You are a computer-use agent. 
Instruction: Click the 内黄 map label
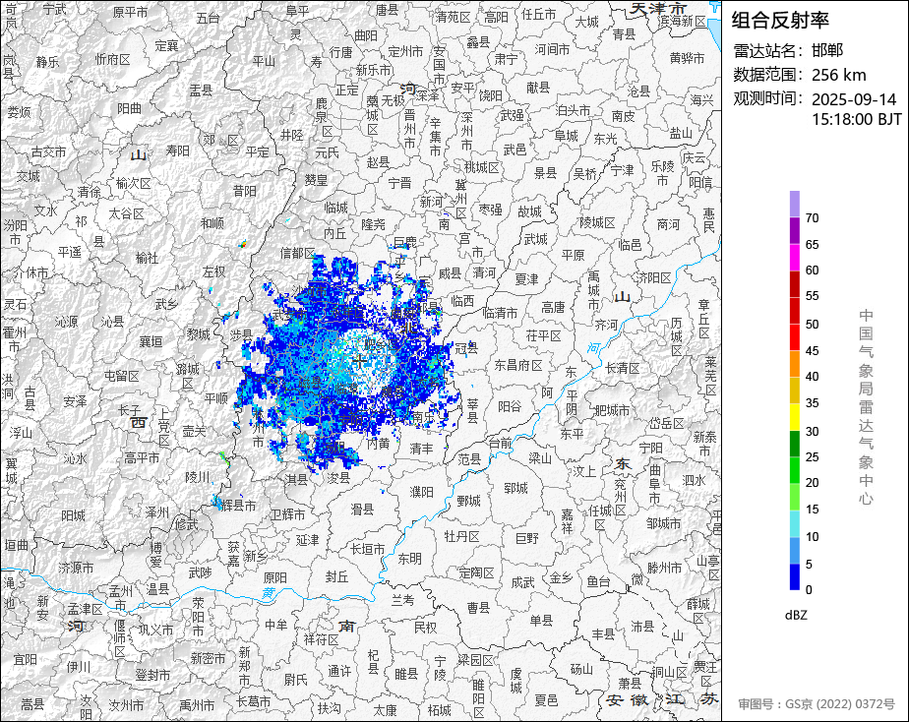pyautogui.click(x=379, y=444)
